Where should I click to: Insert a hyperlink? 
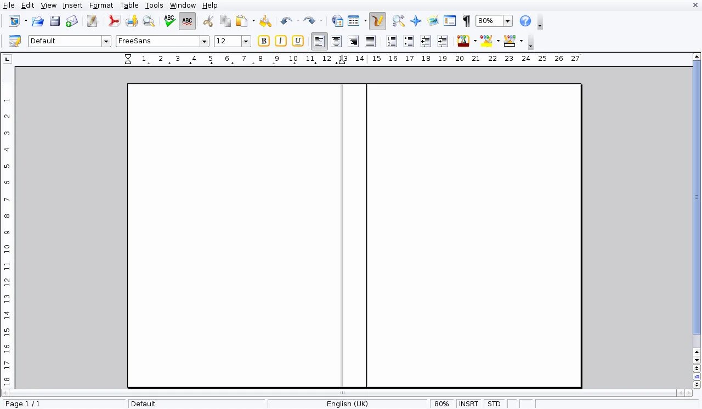338,21
